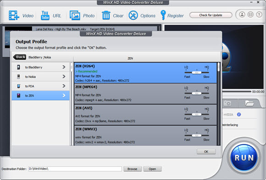The width and height of the screenshot is (266, 180).
Task: Click the PDA device icon
Action: [18, 86]
